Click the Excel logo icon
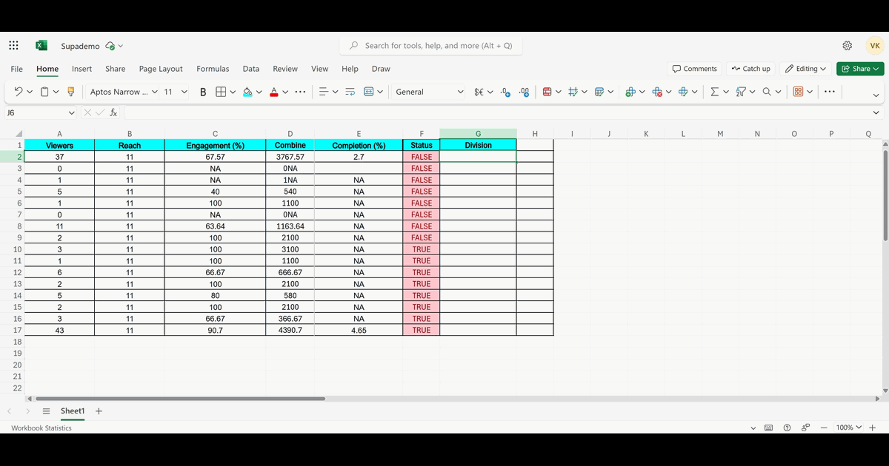Screen dimensions: 889x466 click(41, 46)
